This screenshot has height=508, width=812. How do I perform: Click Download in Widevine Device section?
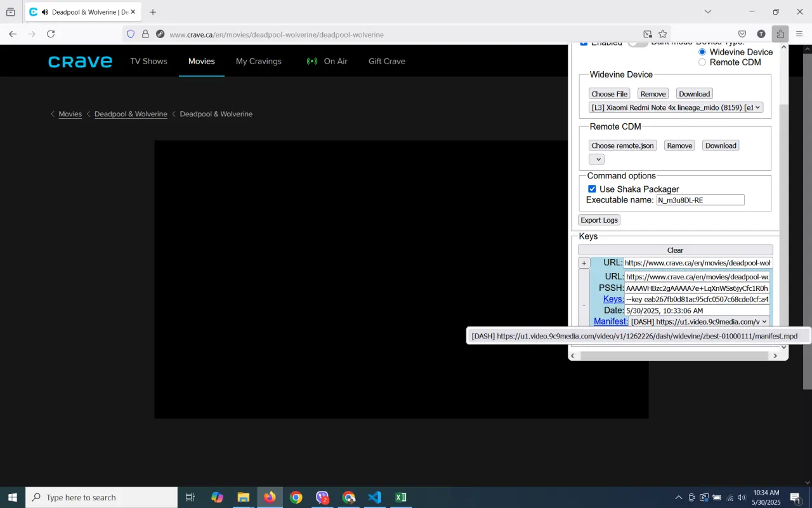[694, 94]
